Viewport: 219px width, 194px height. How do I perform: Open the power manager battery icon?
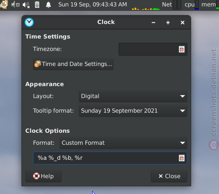click(x=37, y=5)
